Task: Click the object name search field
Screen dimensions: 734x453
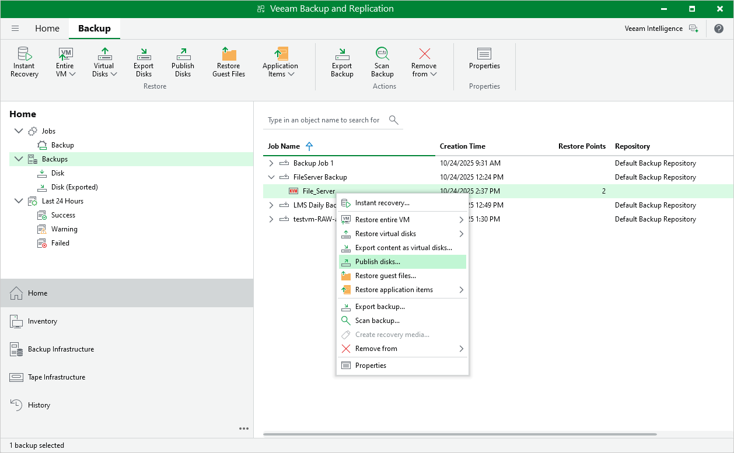Action: click(324, 120)
